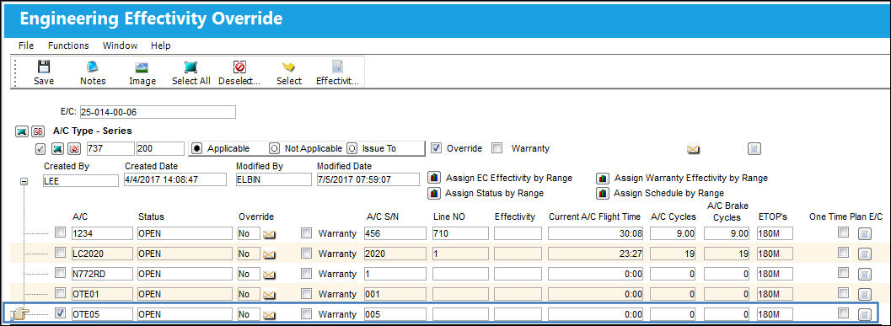Click Assign Schedule by Range icon
891x326 pixels.
coord(603,193)
